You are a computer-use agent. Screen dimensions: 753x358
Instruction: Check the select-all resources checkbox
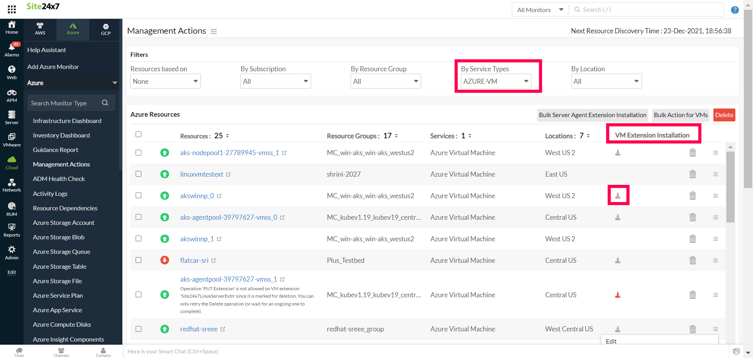(x=138, y=134)
